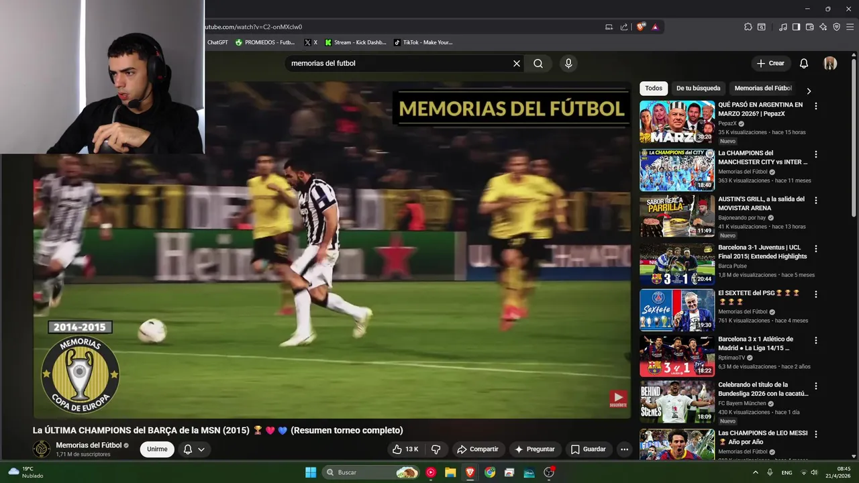Viewport: 859px width, 483px height.
Task: Open the browser extensions puzzle icon
Action: tap(748, 27)
